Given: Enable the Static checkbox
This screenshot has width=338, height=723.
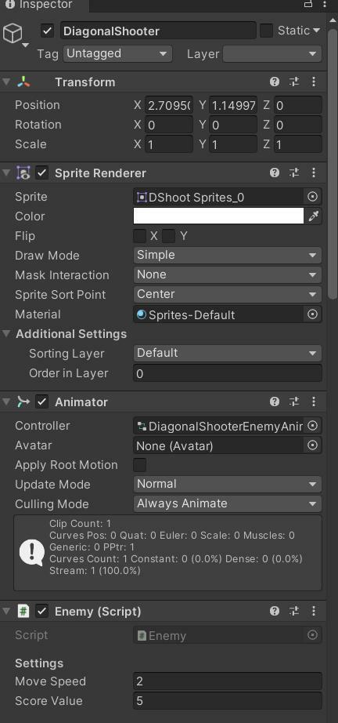Looking at the screenshot, I should pyautogui.click(x=266, y=31).
